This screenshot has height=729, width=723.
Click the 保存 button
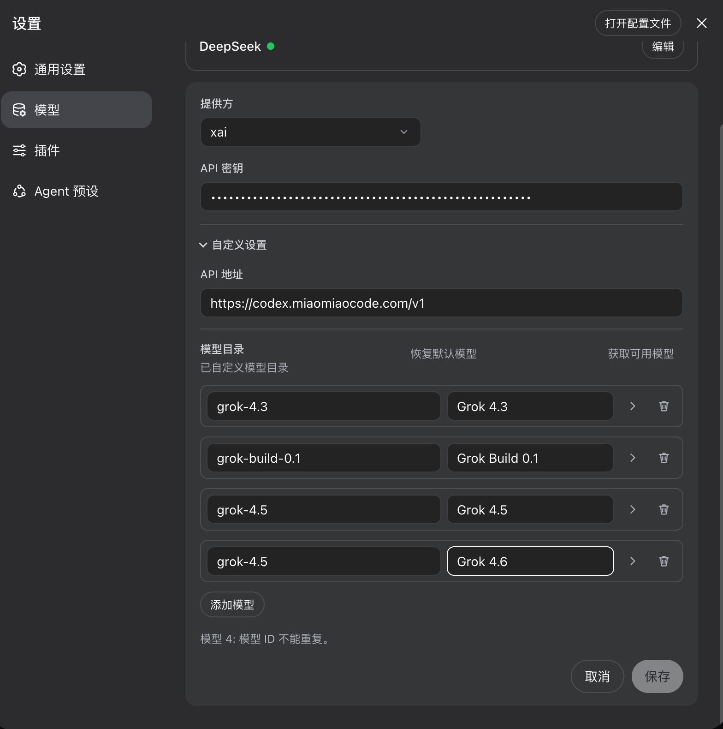pyautogui.click(x=657, y=676)
